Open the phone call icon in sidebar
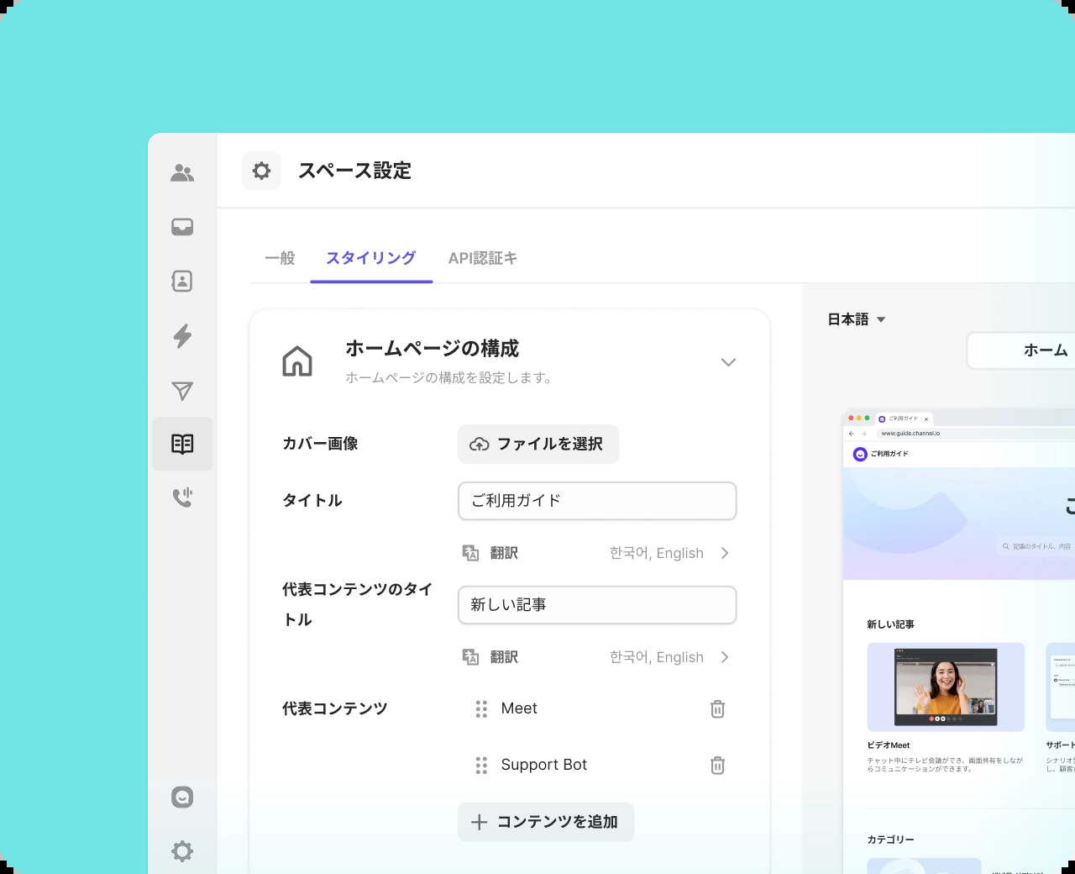This screenshot has width=1075, height=874. pyautogui.click(x=182, y=498)
